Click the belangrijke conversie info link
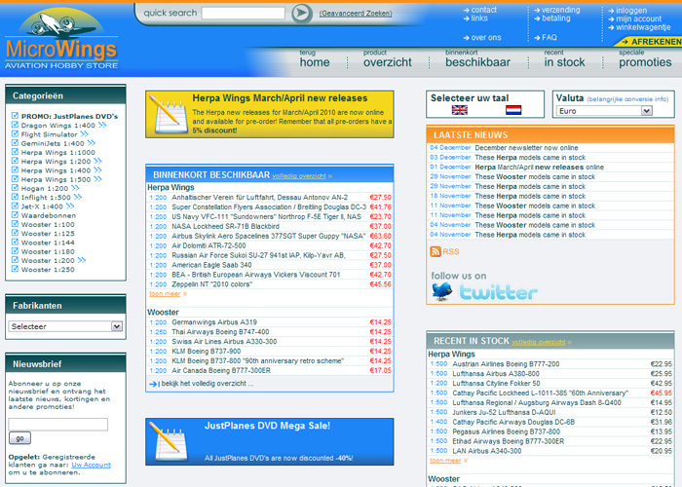The image size is (682, 487). point(627,99)
